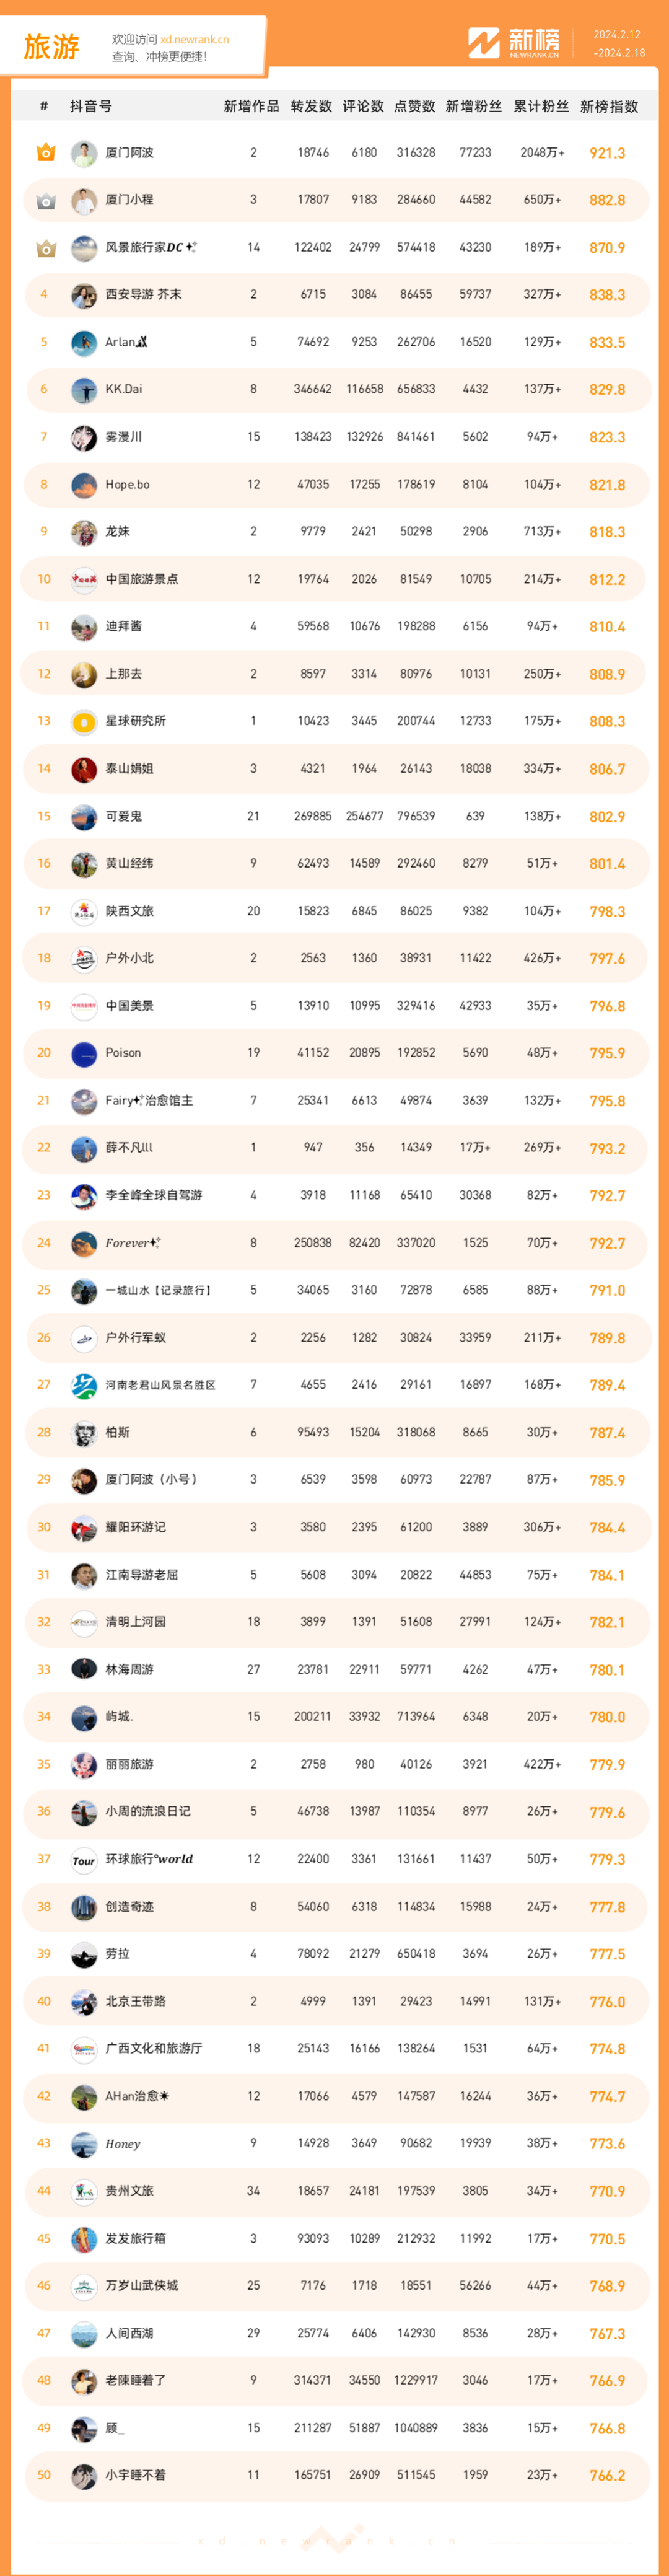Click the silver crown rank-two icon
The width and height of the screenshot is (669, 2576).
click(x=45, y=200)
